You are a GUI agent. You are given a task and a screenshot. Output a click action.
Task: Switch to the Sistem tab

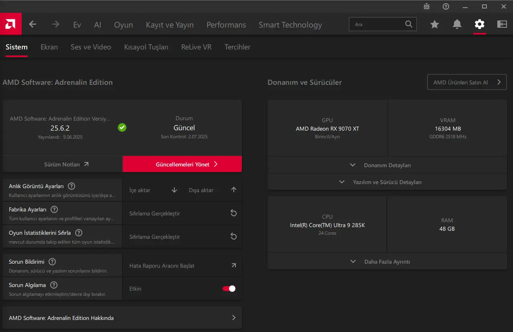tap(16, 47)
